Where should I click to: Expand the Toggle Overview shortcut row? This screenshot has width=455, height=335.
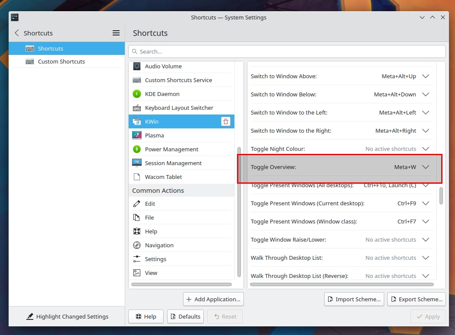(x=425, y=167)
